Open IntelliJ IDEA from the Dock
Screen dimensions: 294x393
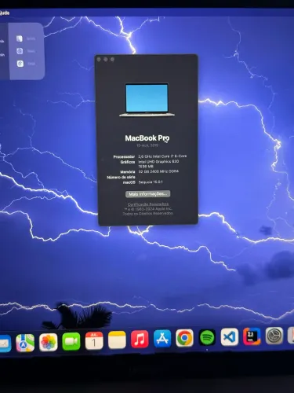point(252,336)
